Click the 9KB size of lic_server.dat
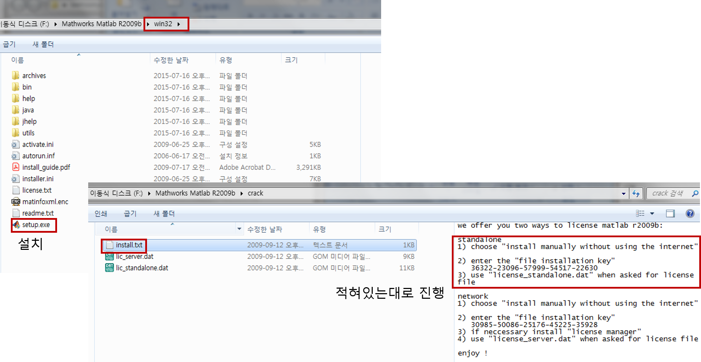The image size is (701, 362). 408,256
